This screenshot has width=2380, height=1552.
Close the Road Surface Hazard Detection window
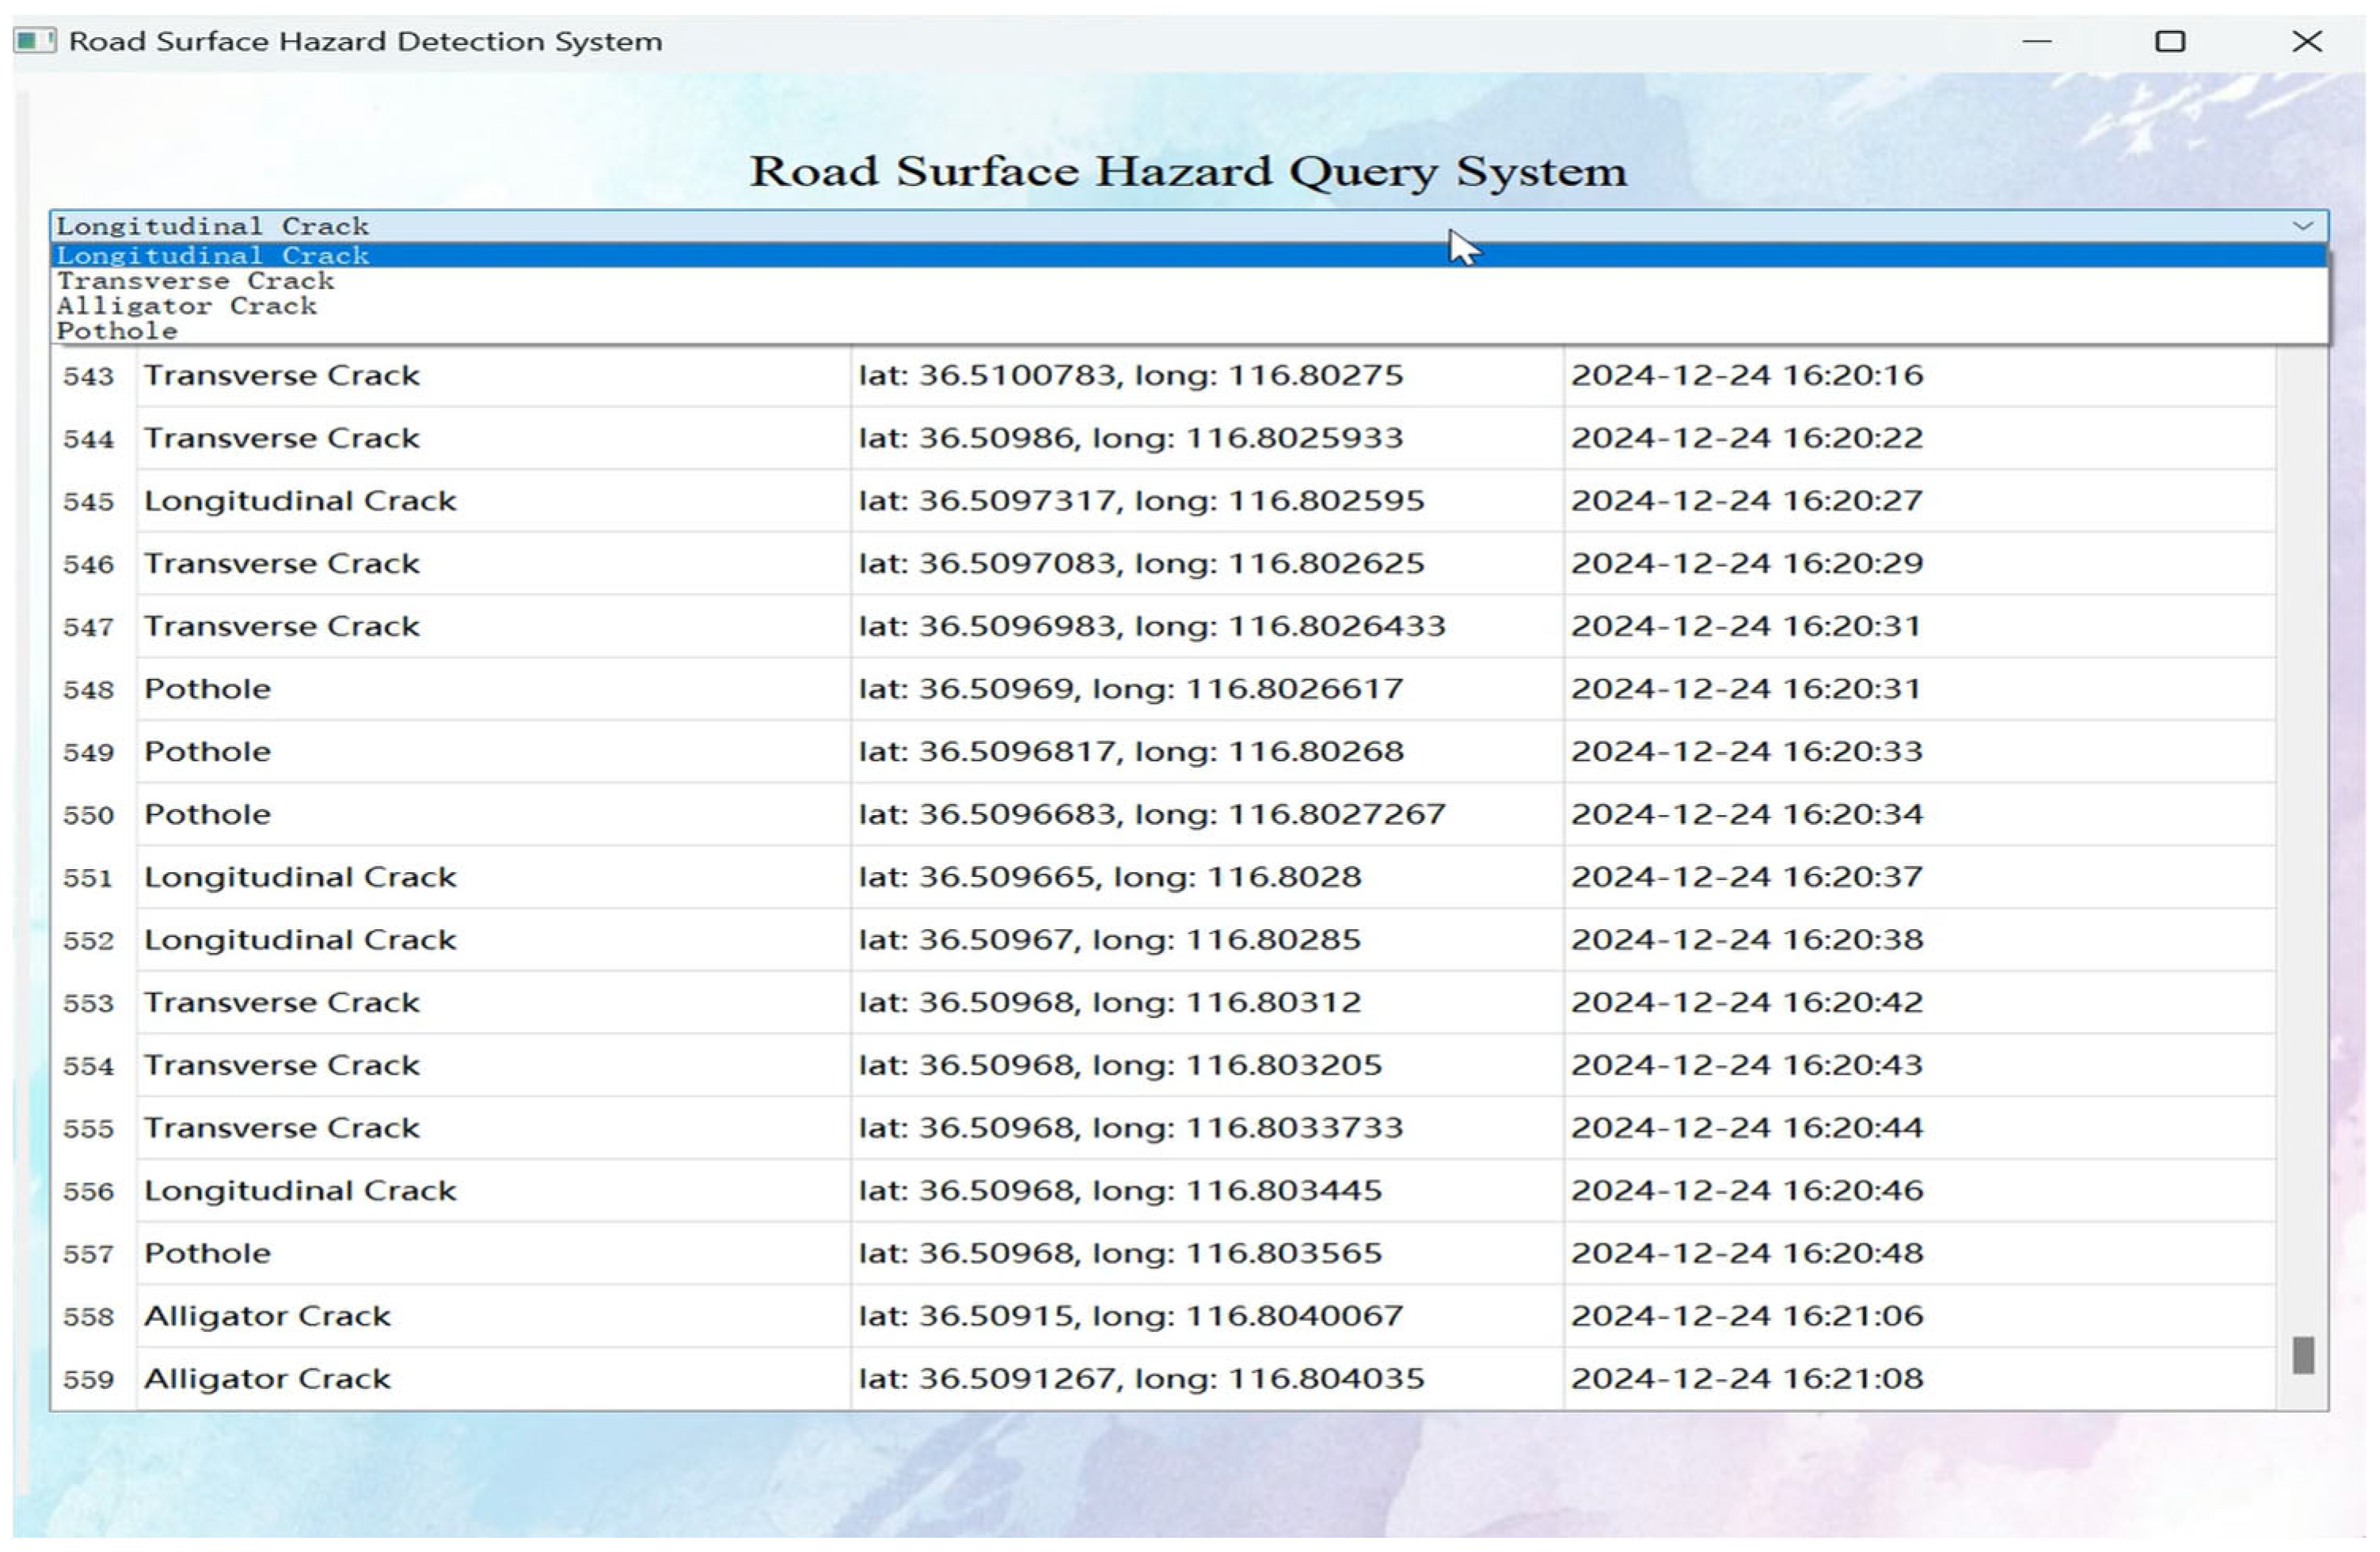pos(2307,41)
